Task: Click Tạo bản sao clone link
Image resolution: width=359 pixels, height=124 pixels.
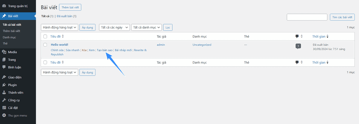Action: tap(105, 50)
